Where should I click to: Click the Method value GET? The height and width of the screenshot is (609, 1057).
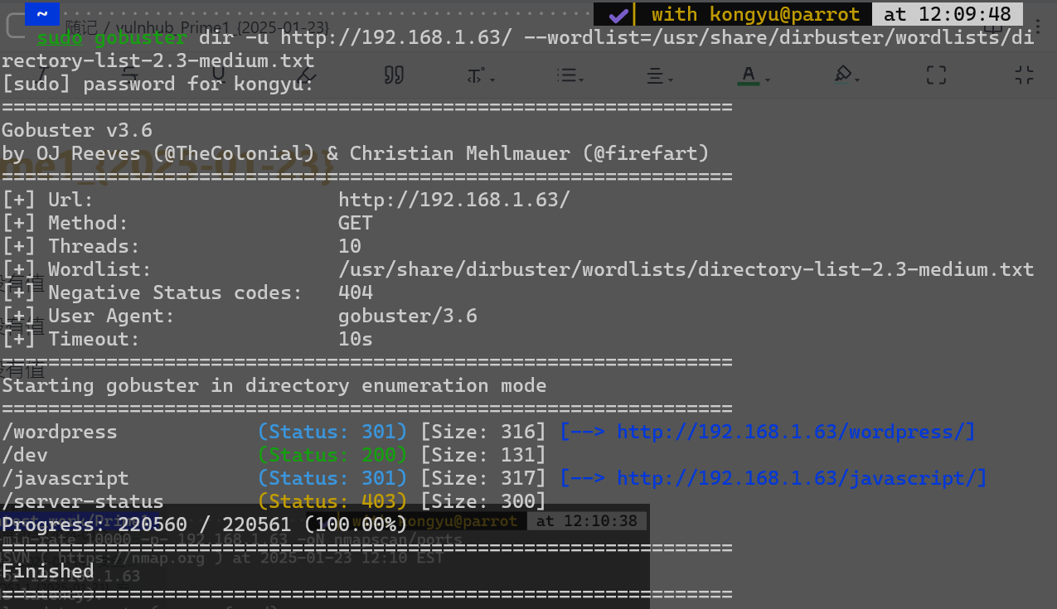pos(356,223)
